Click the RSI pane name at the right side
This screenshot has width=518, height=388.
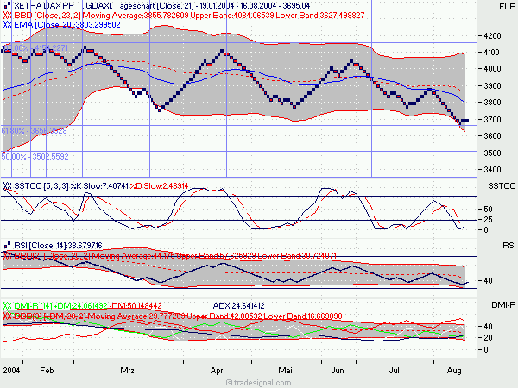point(509,246)
